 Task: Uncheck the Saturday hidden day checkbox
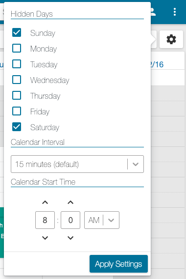17,127
